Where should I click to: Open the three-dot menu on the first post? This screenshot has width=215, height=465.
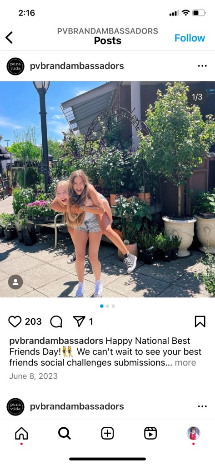[202, 66]
